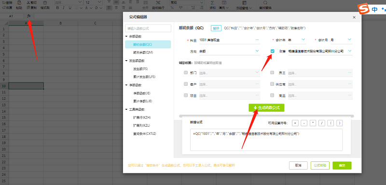Click the 供应商 field ellipsis icon

click(x=350, y=84)
